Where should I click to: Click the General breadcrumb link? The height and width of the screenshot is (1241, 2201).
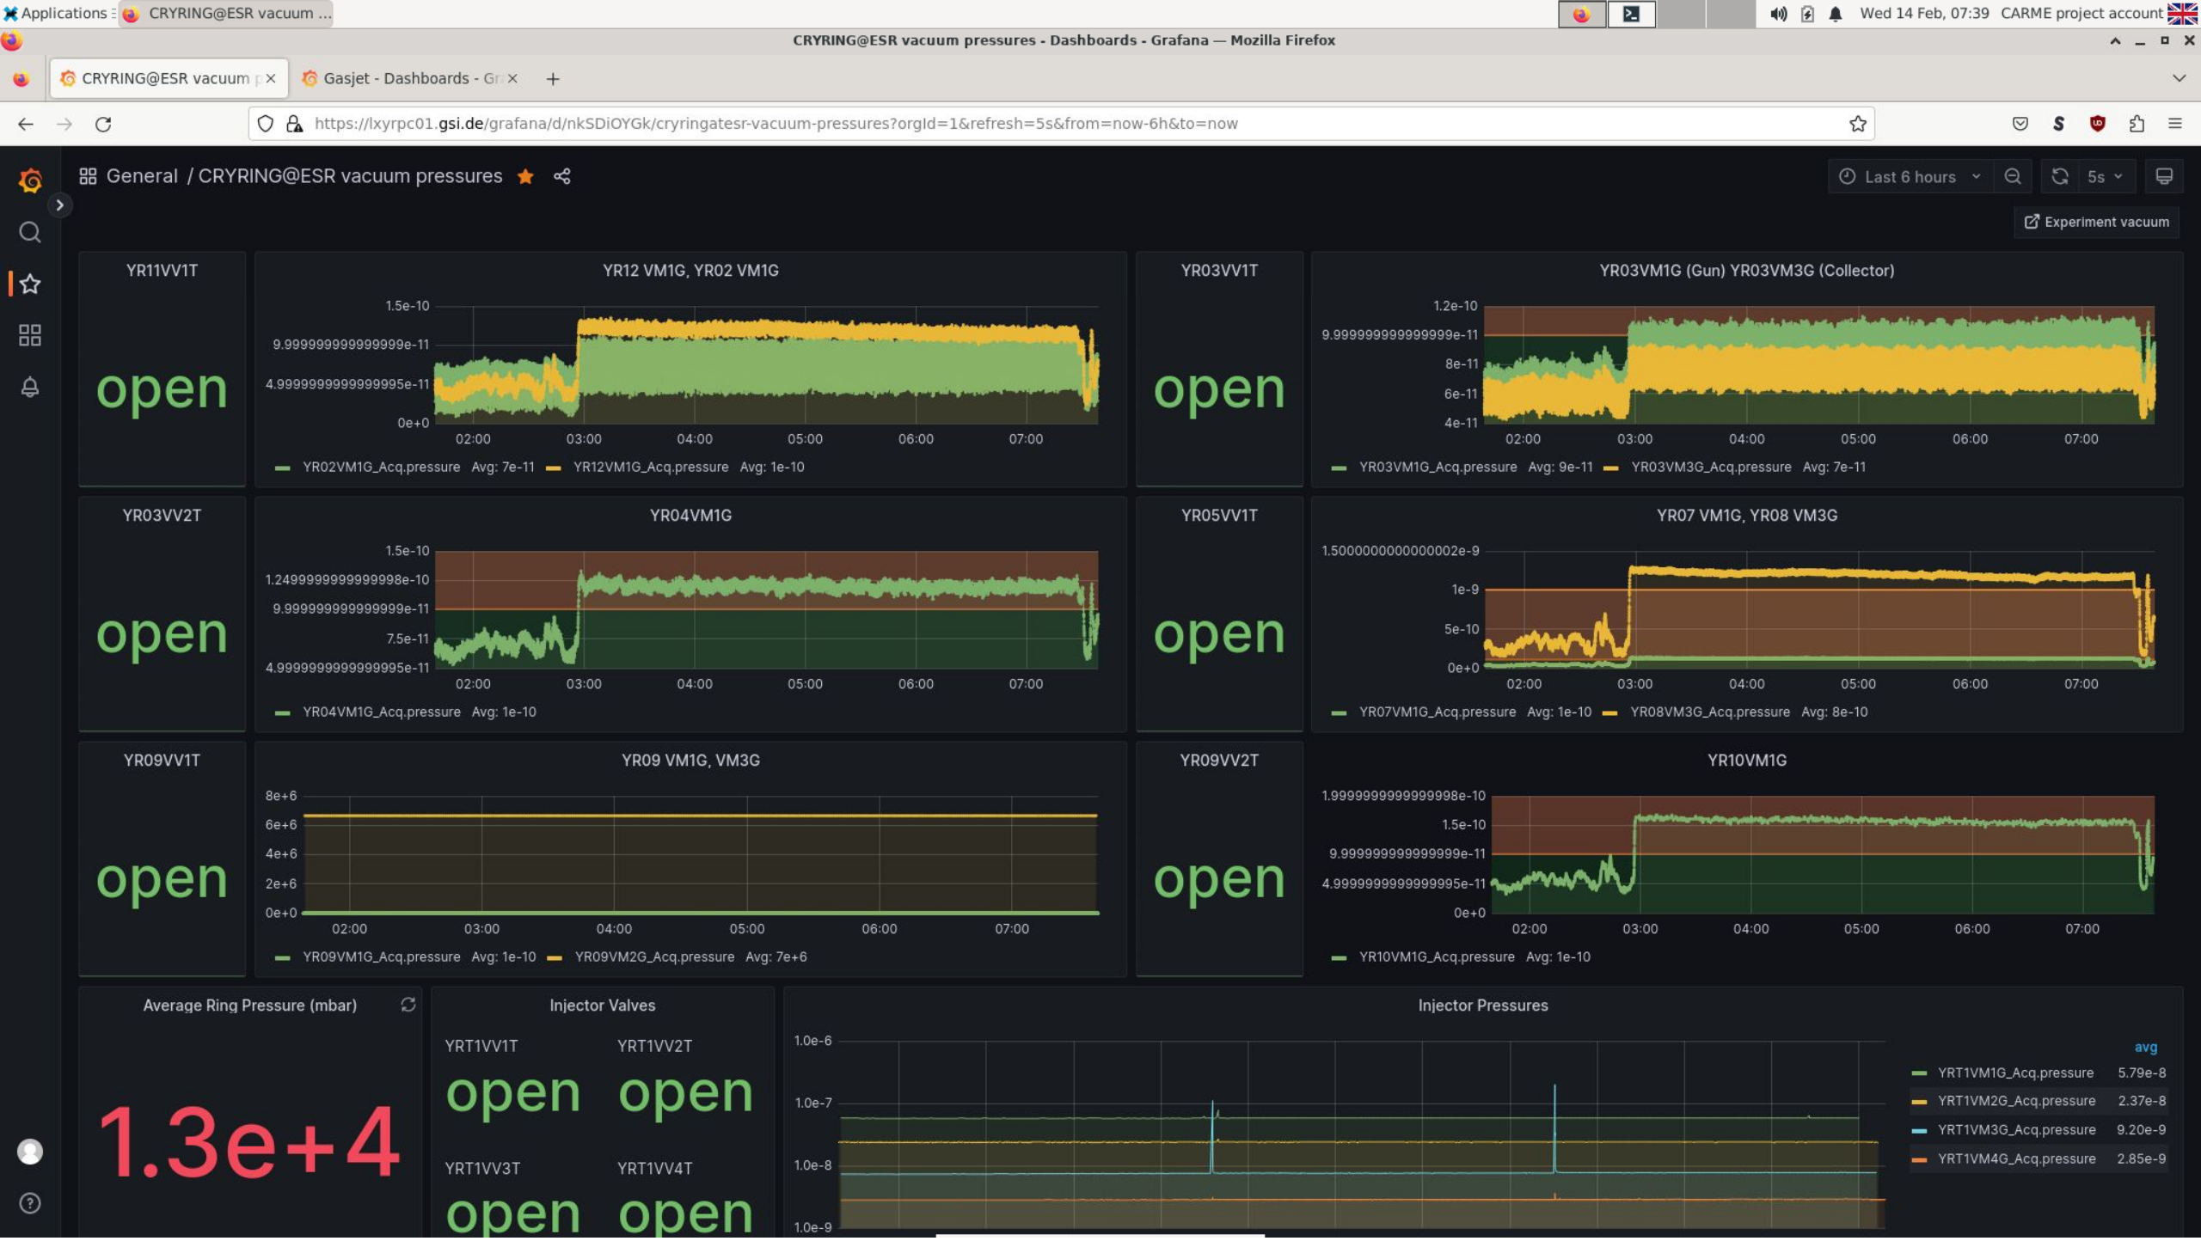pos(142,176)
